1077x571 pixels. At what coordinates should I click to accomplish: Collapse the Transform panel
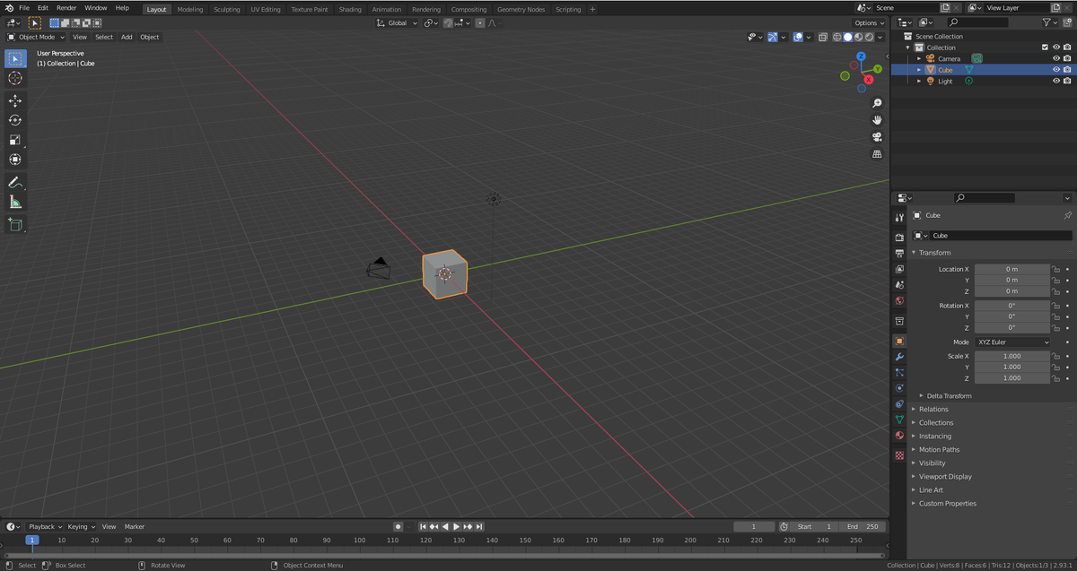pyautogui.click(x=934, y=253)
